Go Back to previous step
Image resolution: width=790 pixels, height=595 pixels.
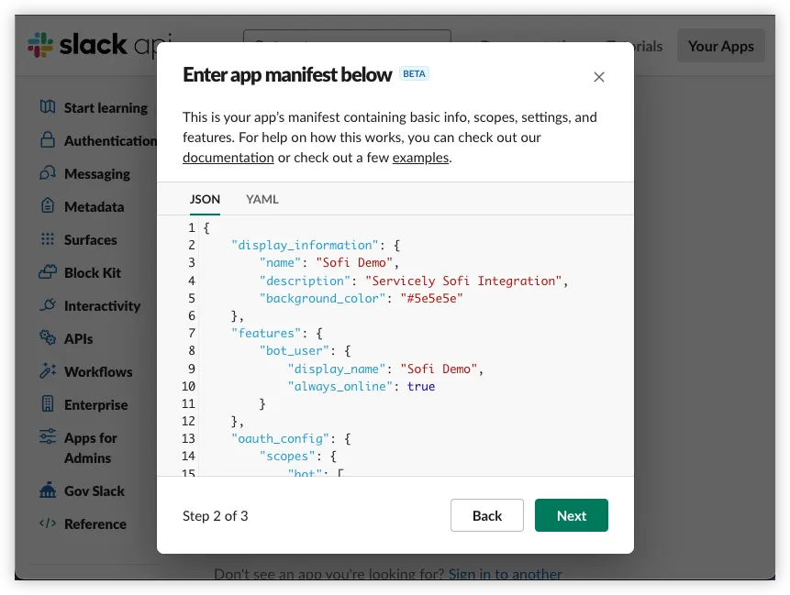pos(486,515)
